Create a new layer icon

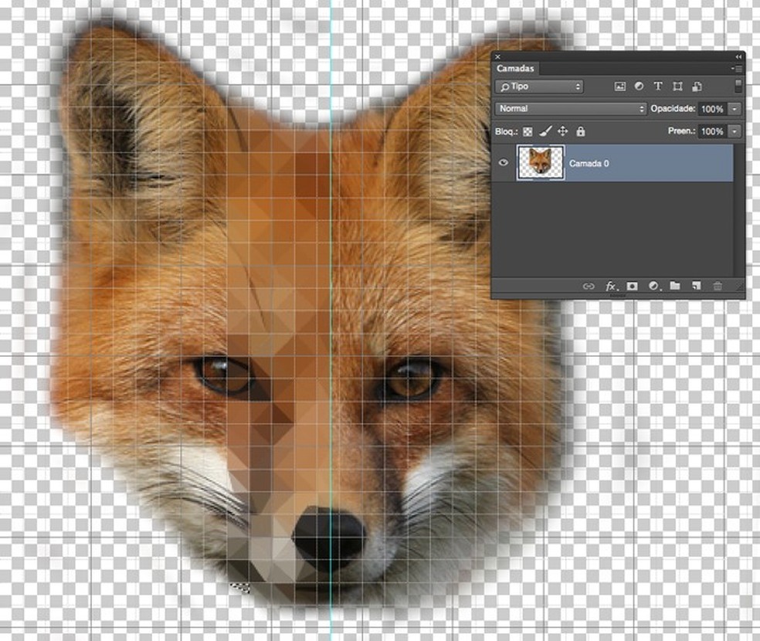pos(697,286)
